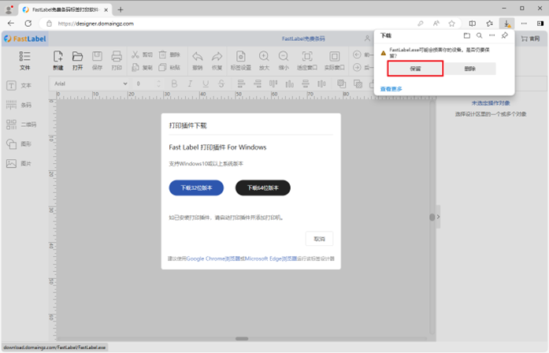
Task: Open the 文件 file menu
Action: (24, 61)
